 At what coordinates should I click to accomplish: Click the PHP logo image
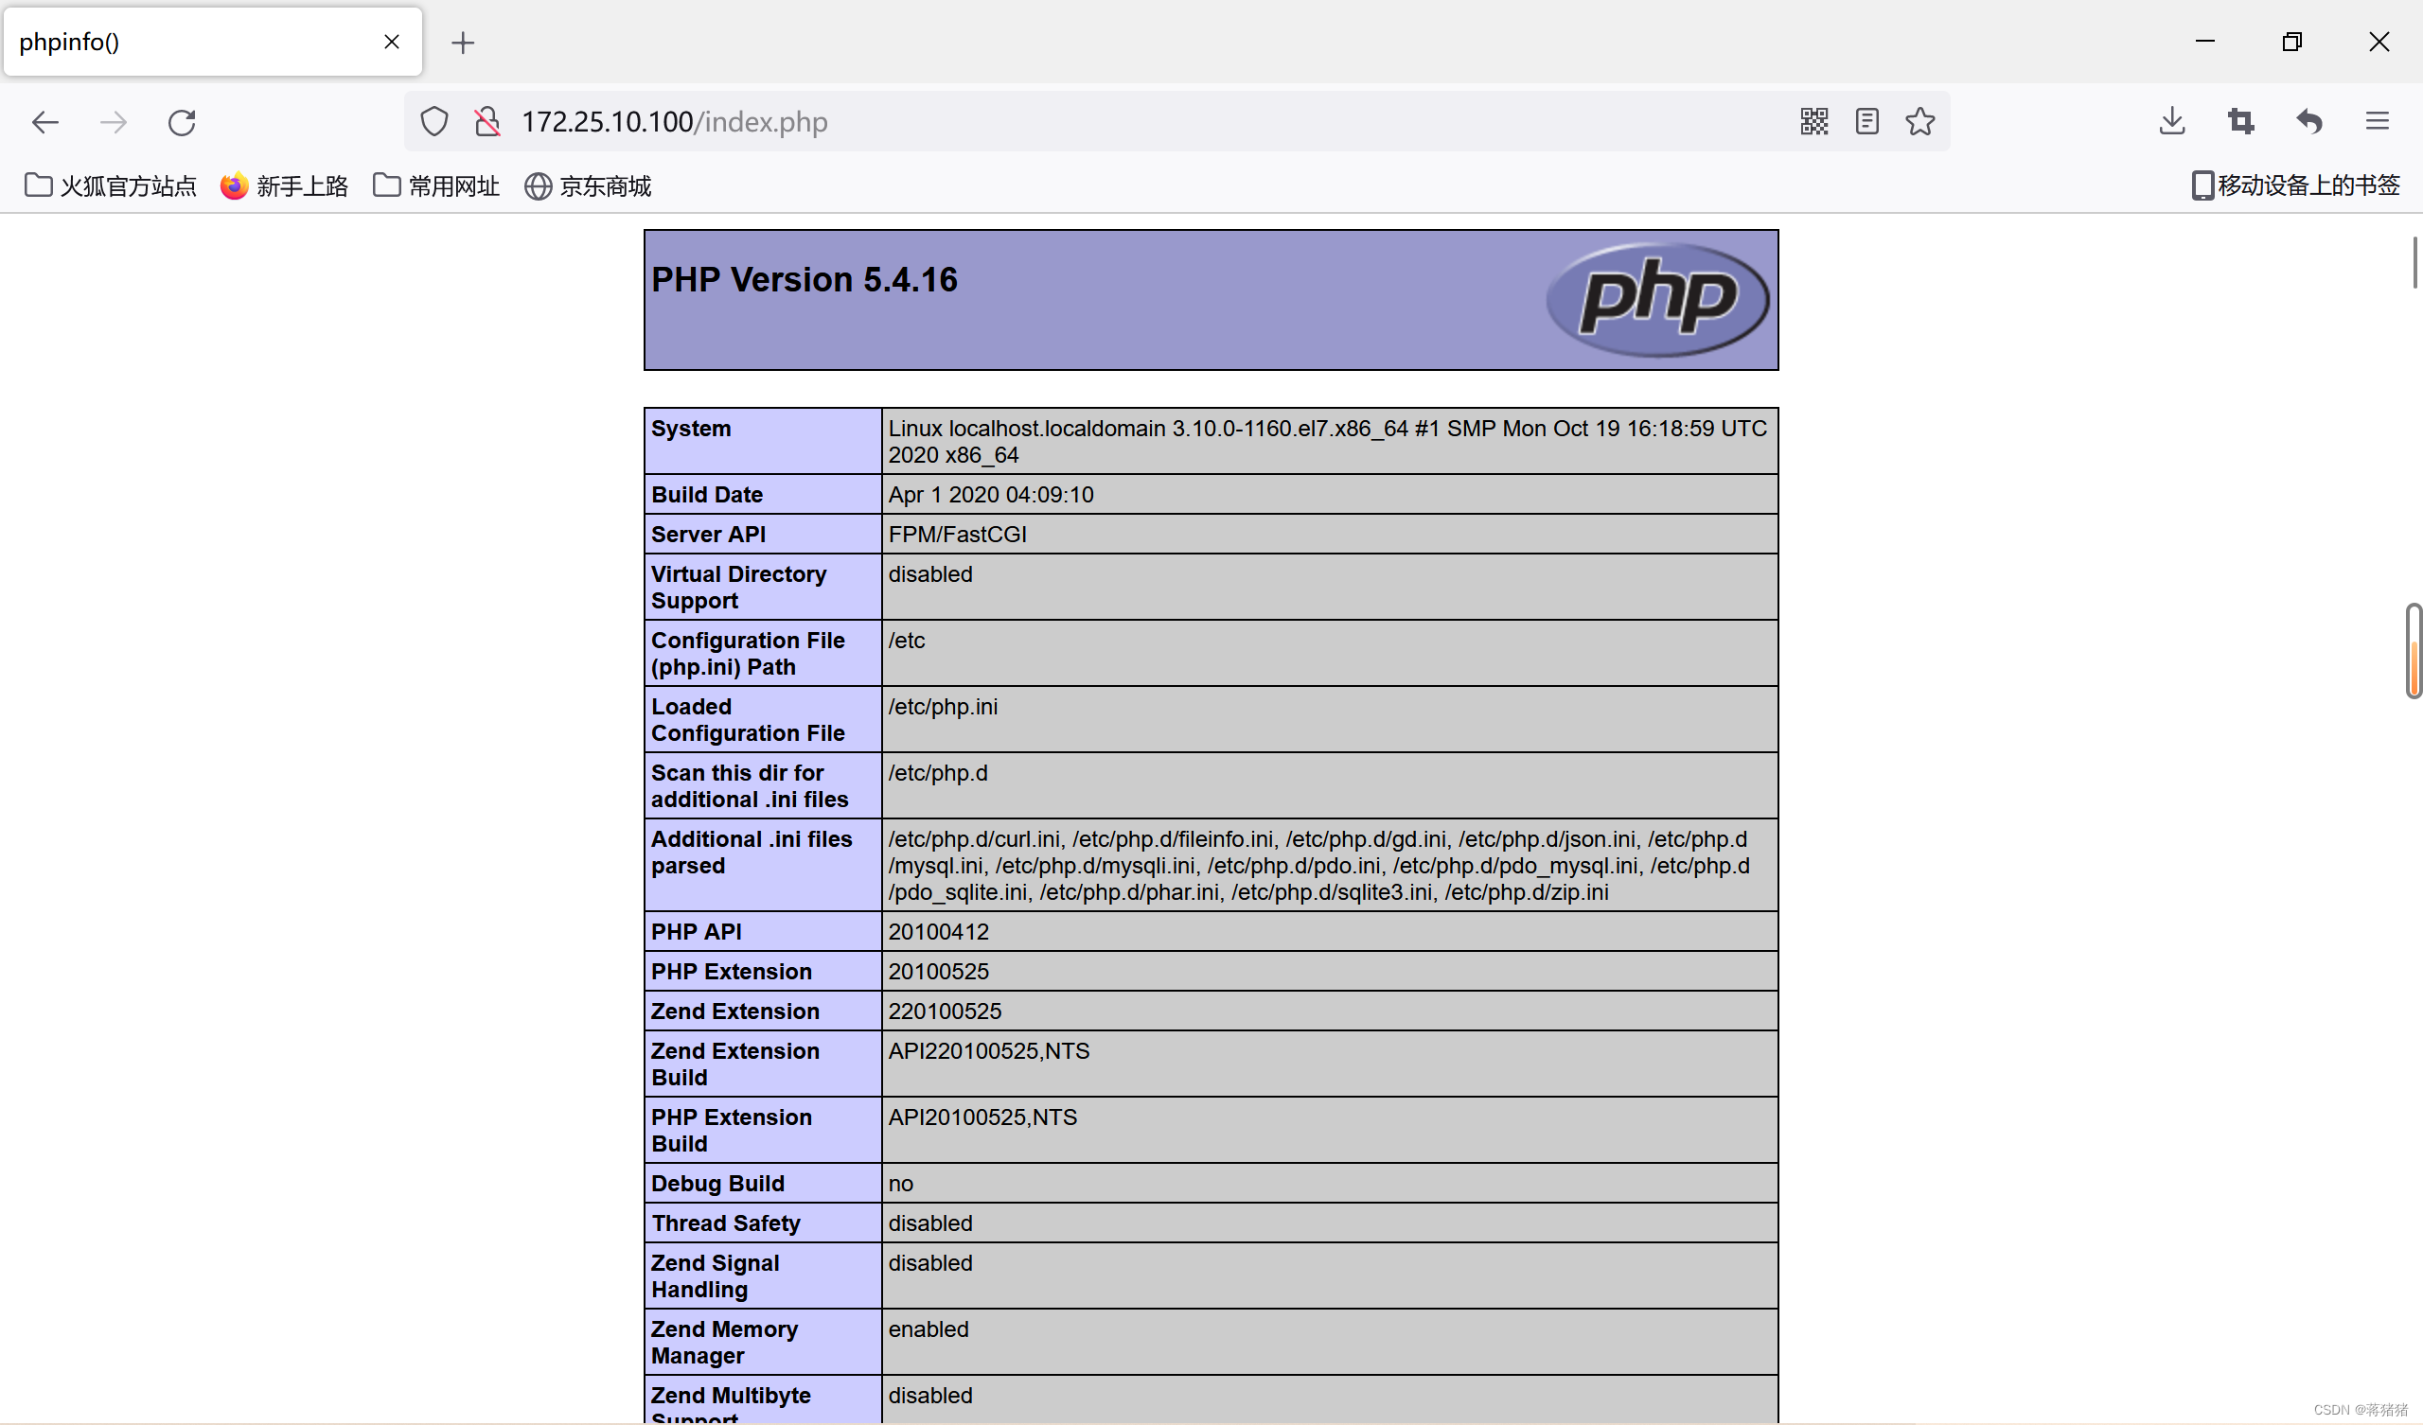click(1656, 299)
